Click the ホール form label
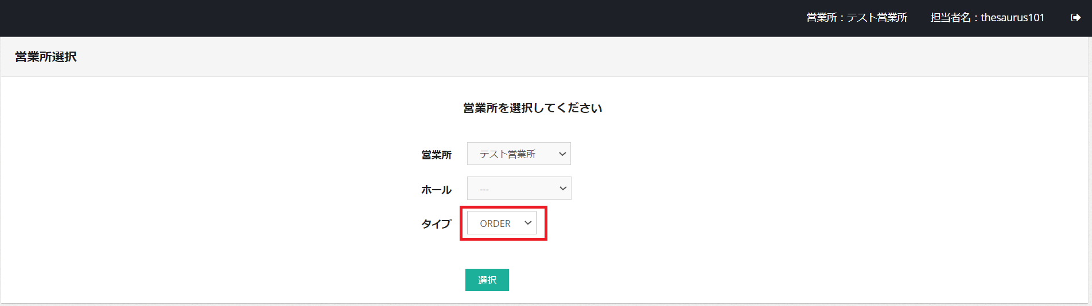This screenshot has width=1092, height=306. pos(436,190)
